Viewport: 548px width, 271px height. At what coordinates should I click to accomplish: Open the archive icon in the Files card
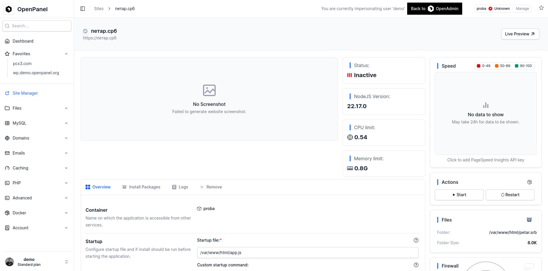[x=529, y=220]
